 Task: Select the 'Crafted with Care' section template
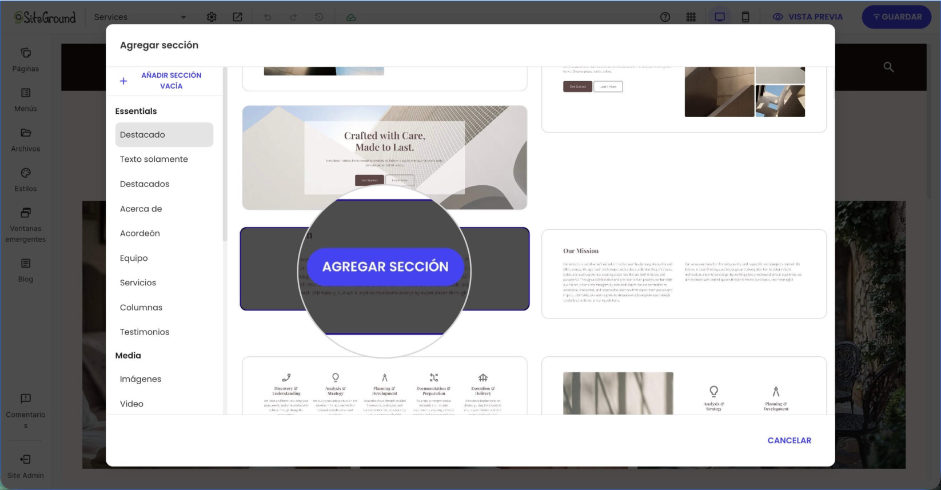385,157
